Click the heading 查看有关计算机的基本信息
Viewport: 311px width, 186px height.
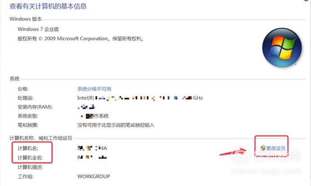[48, 6]
